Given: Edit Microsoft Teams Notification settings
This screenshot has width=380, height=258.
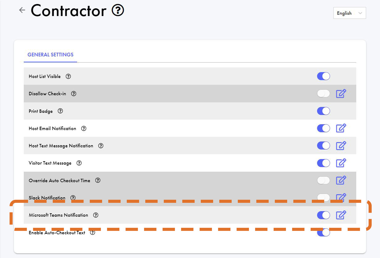Looking at the screenshot, I should click(x=341, y=215).
